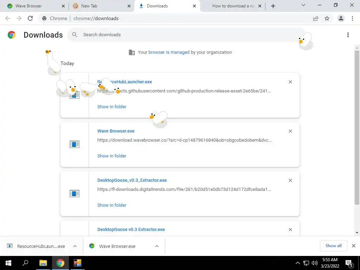
Task: Show ResourceHubLauncher.exe in folder
Action: pyautogui.click(x=112, y=107)
